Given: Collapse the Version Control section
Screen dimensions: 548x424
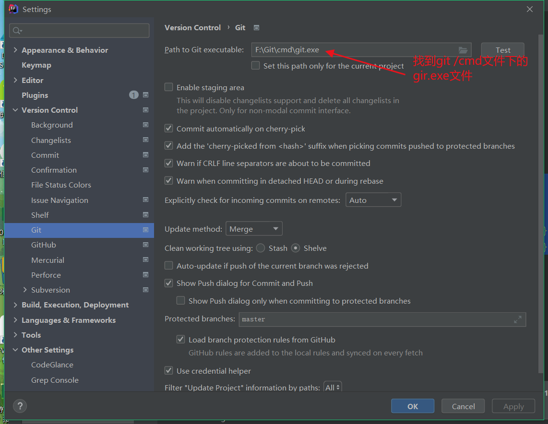Looking at the screenshot, I should click(x=15, y=110).
